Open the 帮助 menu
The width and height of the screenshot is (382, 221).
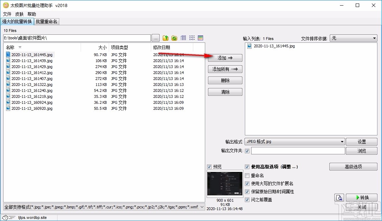[32, 14]
